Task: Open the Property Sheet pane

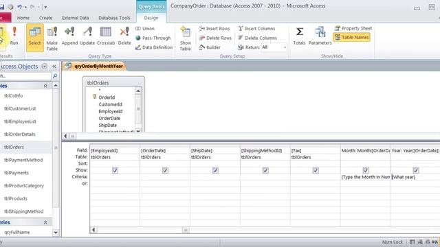Action: [353, 28]
